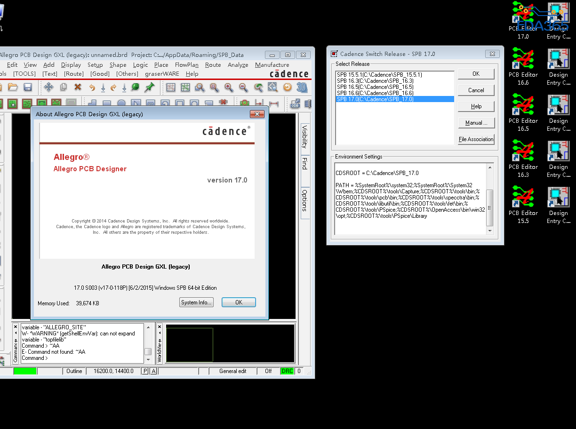Click Help button in Switch Release dialog
The image size is (576, 429).
click(476, 106)
